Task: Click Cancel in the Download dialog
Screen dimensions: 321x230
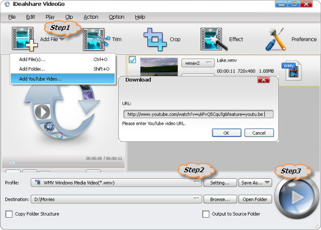Action: (259, 133)
